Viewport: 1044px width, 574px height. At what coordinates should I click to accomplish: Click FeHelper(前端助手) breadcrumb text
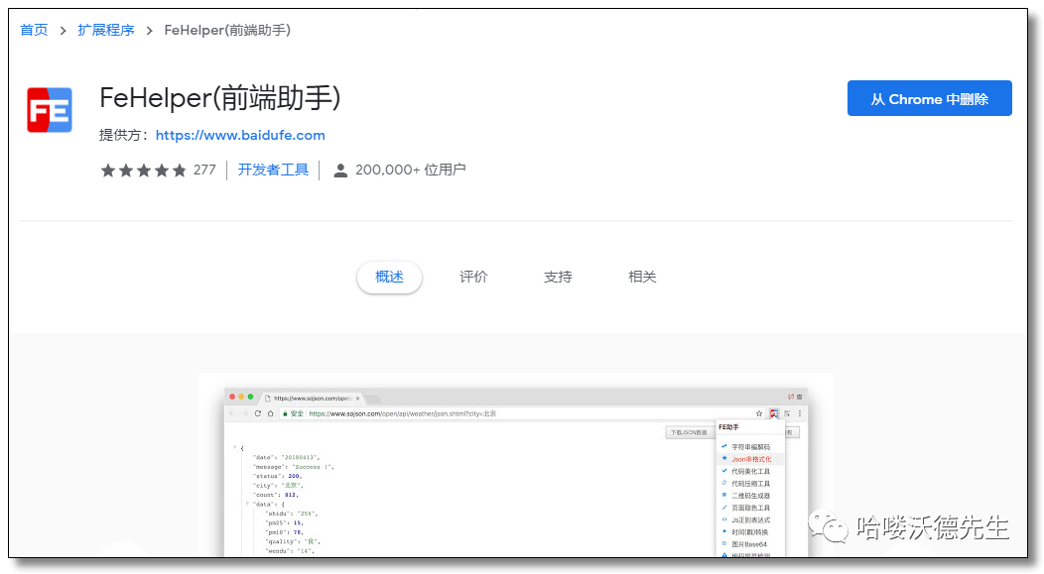pyautogui.click(x=227, y=30)
